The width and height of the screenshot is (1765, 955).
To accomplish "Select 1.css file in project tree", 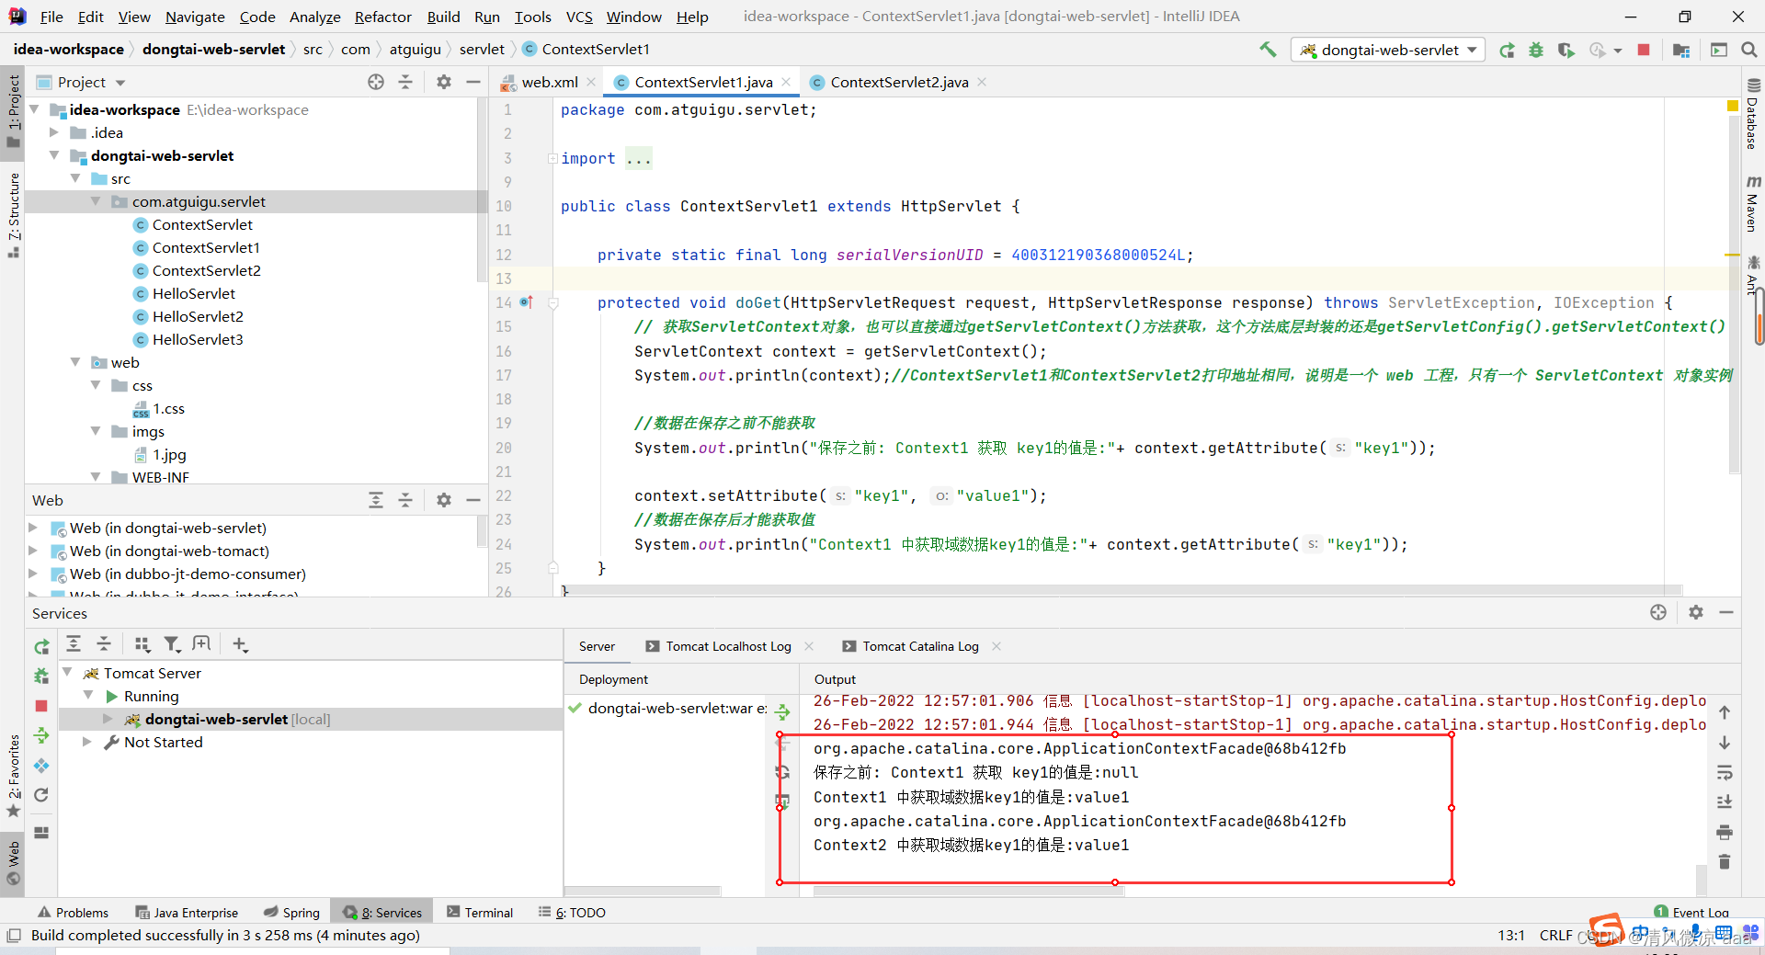I will 168,408.
